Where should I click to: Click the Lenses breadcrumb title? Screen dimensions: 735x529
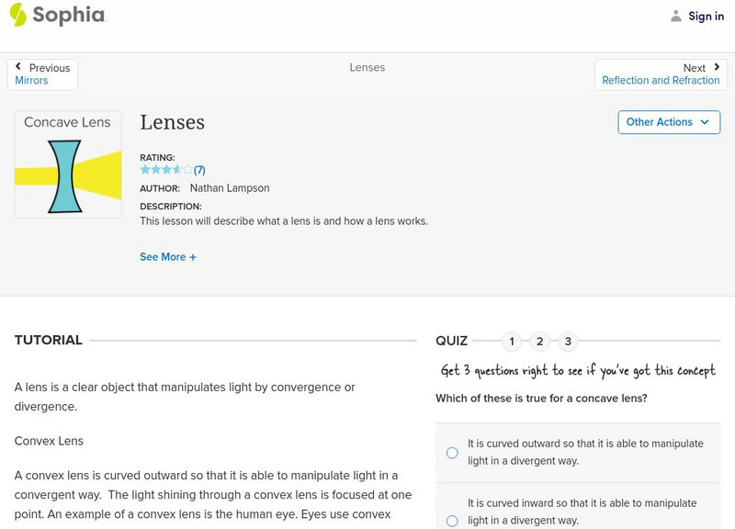pyautogui.click(x=367, y=68)
